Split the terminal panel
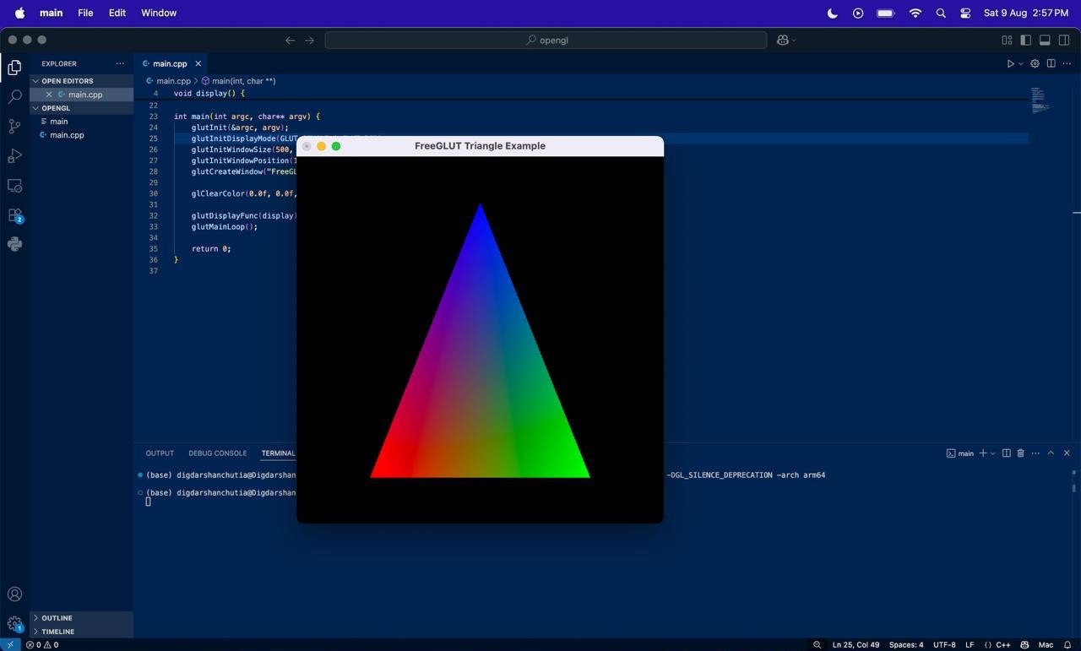This screenshot has height=651, width=1081. coord(1006,453)
